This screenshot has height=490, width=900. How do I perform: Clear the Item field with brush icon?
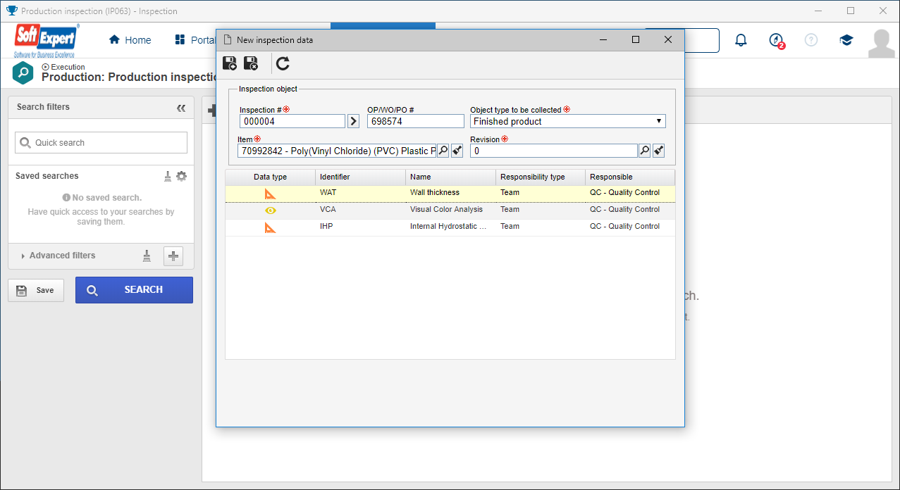point(457,151)
